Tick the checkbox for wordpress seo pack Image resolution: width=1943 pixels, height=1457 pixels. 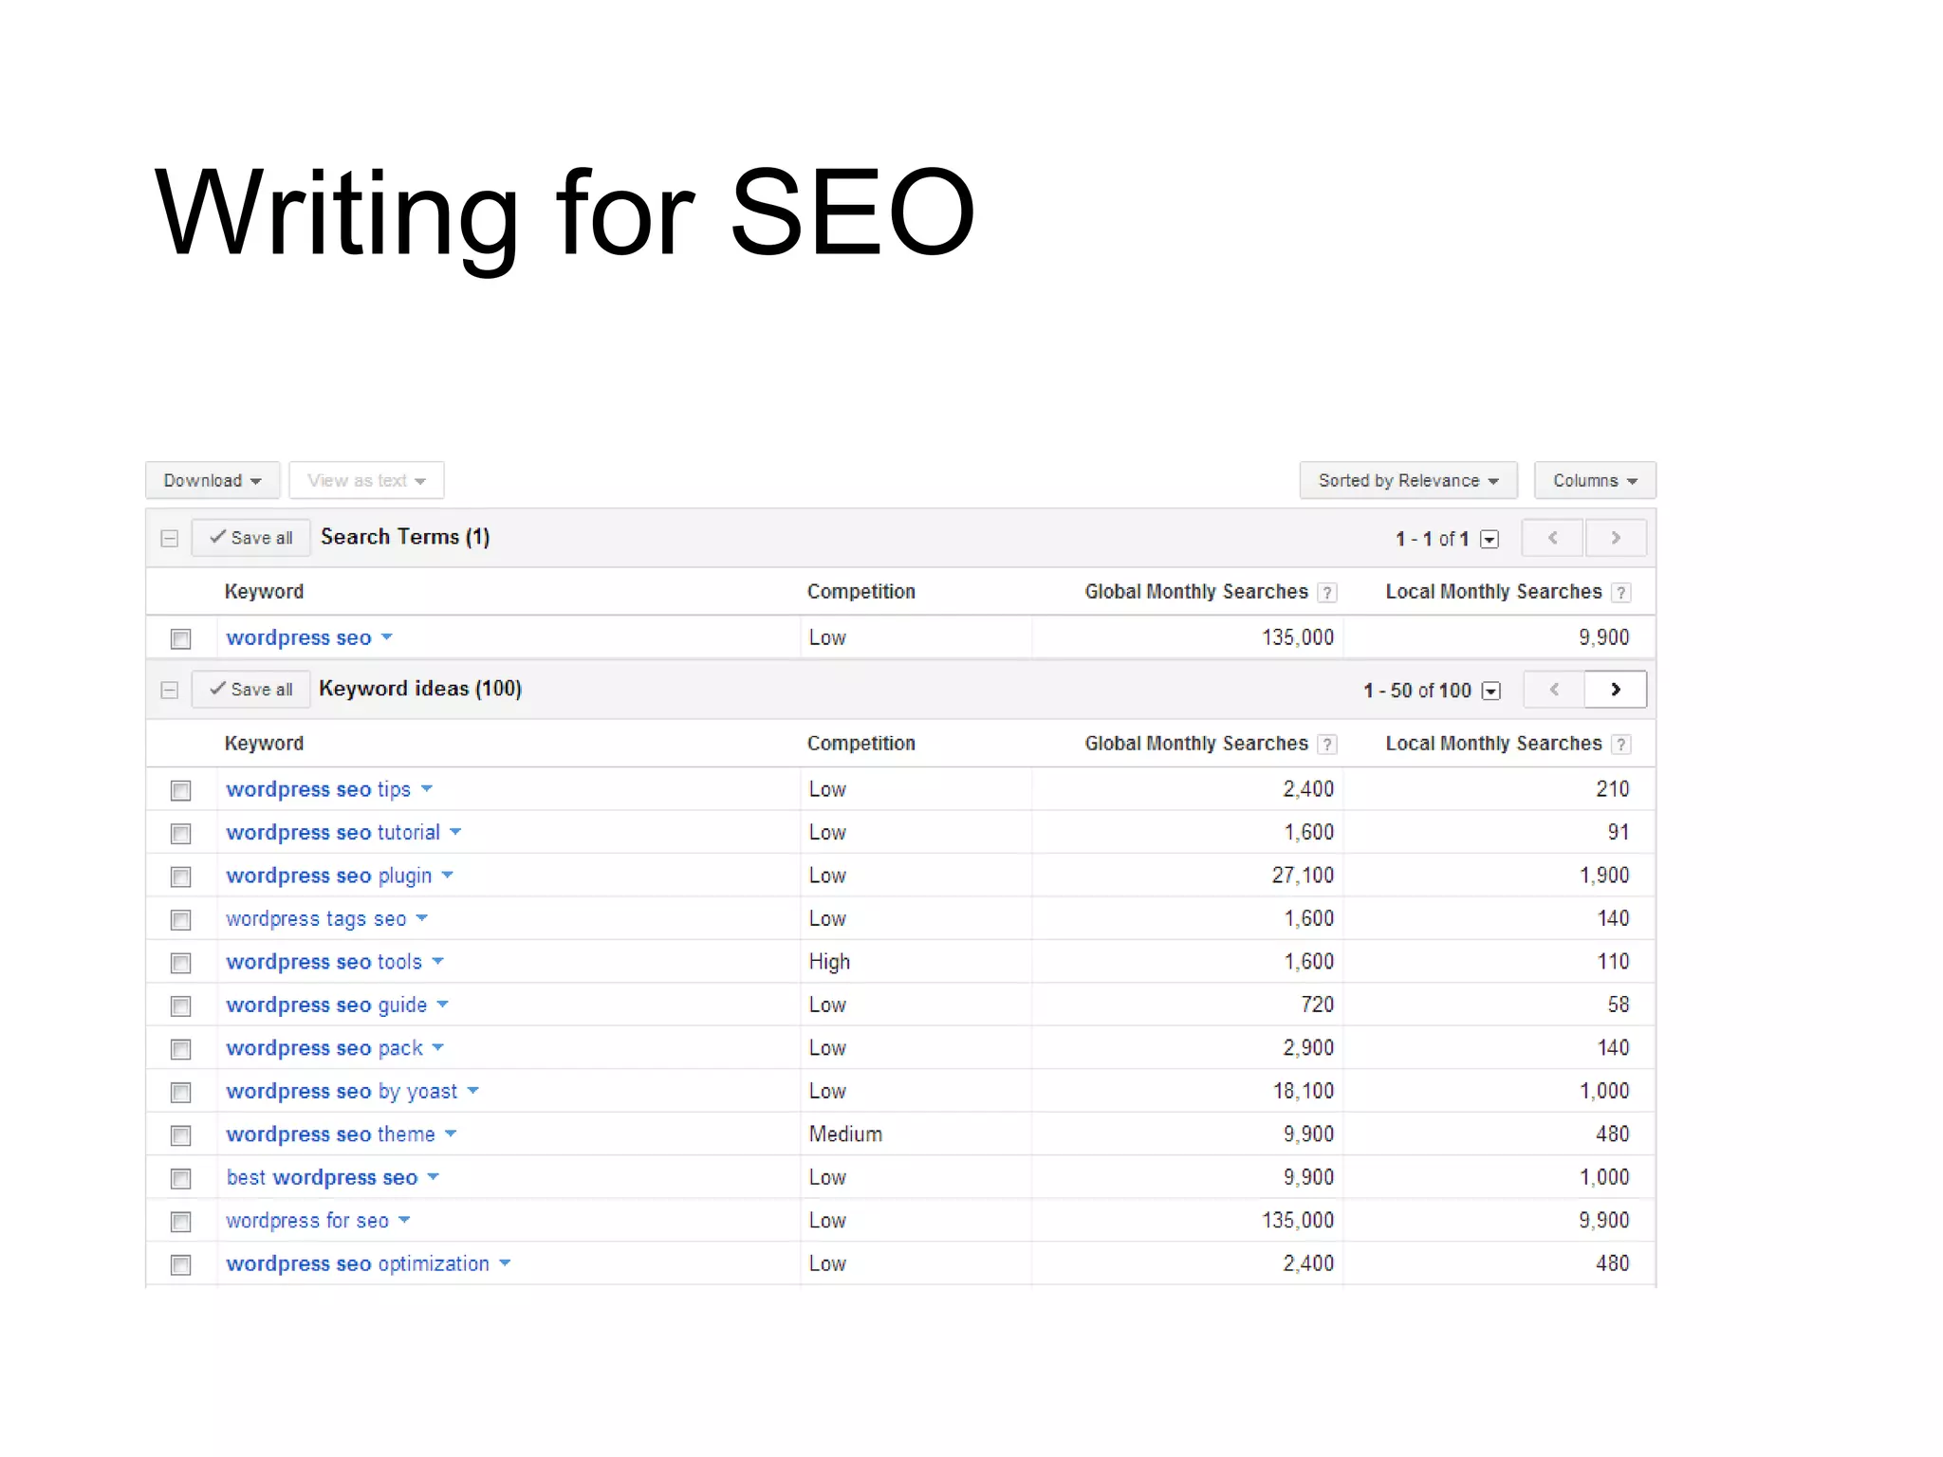coord(181,1050)
